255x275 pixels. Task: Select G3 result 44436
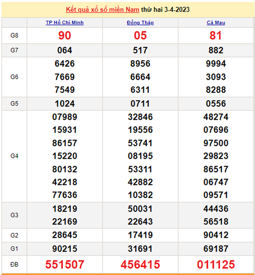[x=216, y=209]
